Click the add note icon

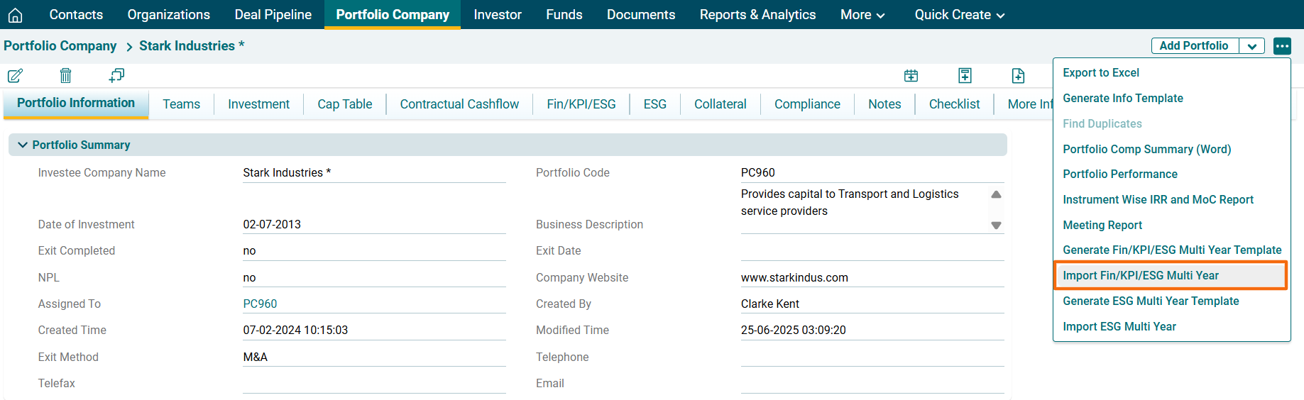[965, 75]
